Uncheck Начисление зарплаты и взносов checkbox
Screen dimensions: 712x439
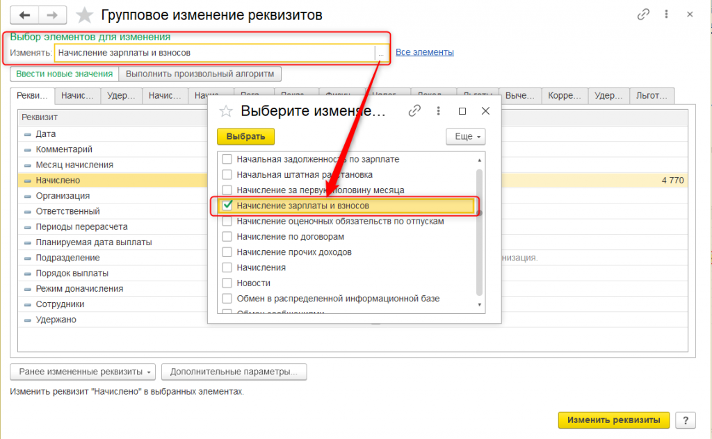(227, 206)
